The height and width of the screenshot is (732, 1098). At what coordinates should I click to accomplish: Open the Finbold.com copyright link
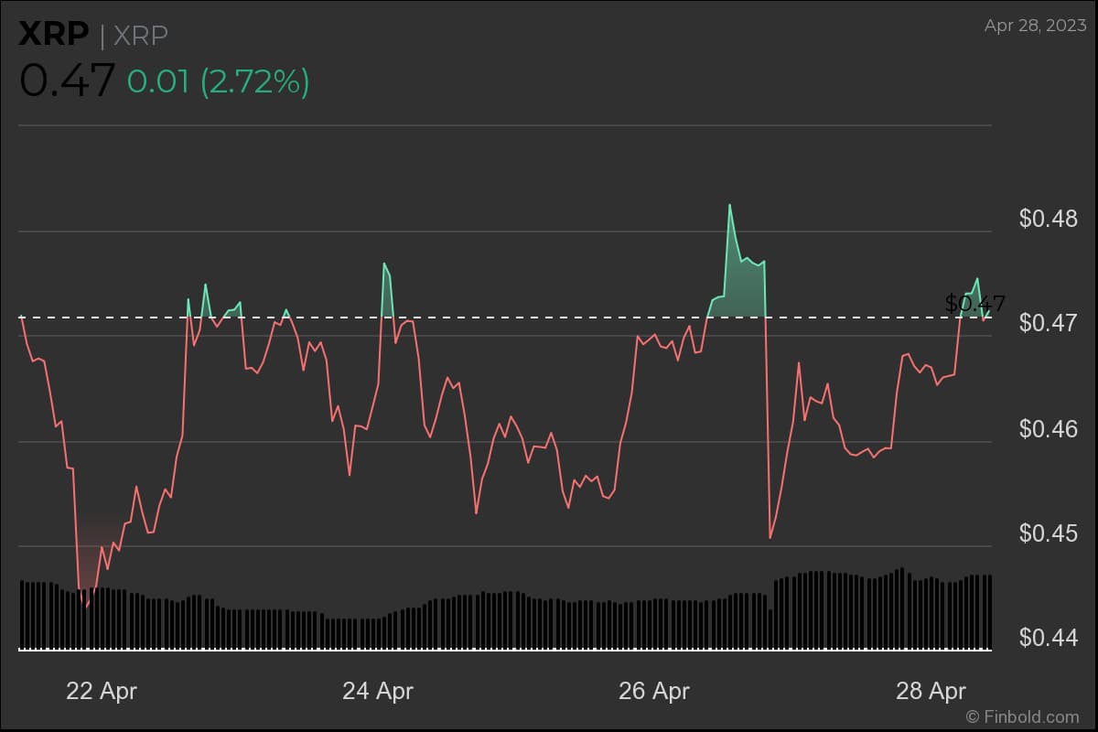click(x=1022, y=716)
